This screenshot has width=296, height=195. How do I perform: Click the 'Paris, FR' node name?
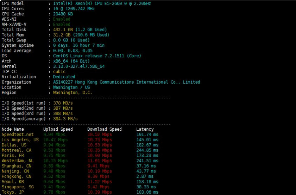13,156
